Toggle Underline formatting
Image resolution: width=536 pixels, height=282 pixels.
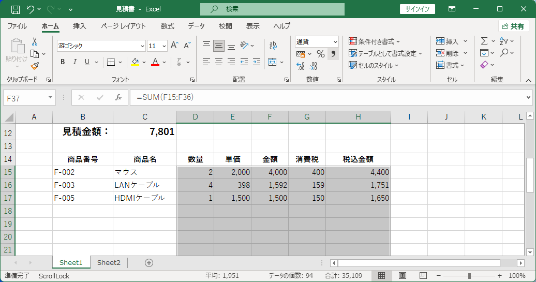point(87,62)
